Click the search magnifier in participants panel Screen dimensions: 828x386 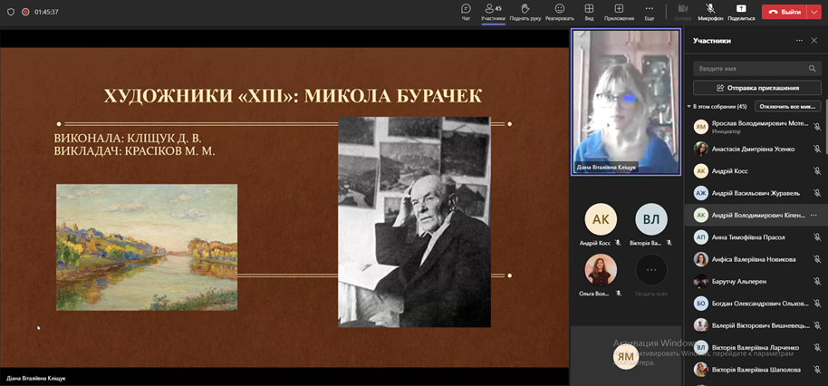point(812,69)
